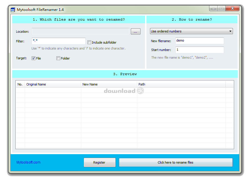Open the 'Use ordered numbers' dropdown
The width and height of the screenshot is (248, 181).
tap(191, 31)
